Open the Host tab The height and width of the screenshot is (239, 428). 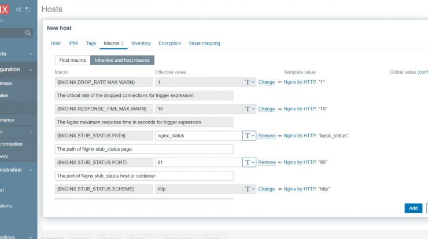56,43
